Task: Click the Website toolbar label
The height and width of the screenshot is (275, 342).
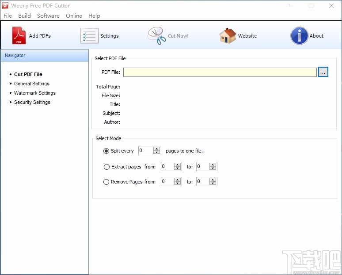Action: [247, 36]
